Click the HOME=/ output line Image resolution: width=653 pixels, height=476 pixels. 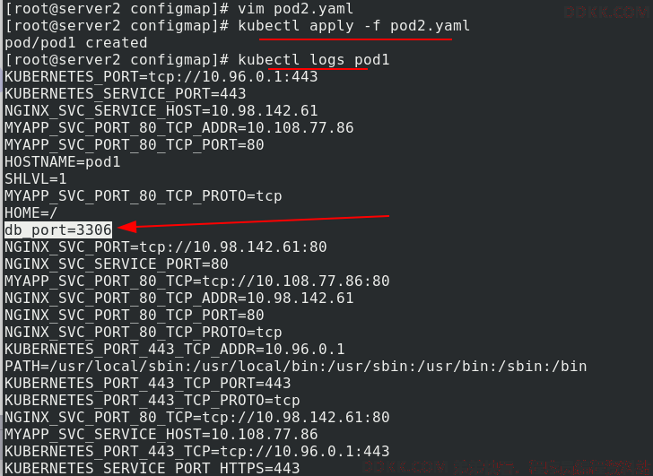click(31, 213)
